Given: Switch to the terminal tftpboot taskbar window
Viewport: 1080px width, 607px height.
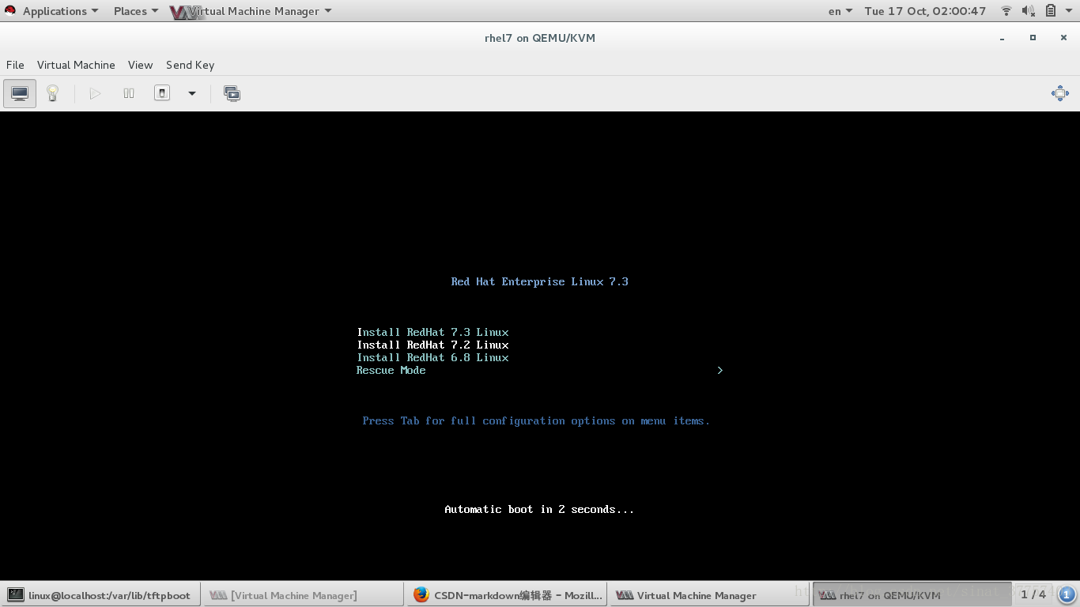Looking at the screenshot, I should coord(100,595).
